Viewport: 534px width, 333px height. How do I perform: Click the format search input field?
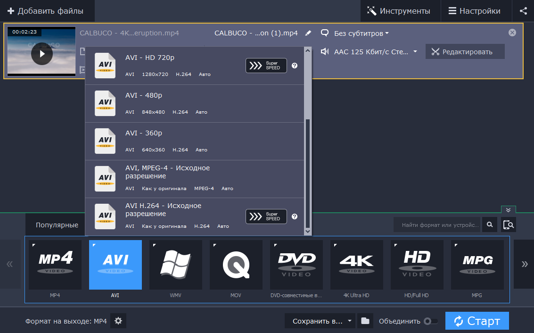(x=437, y=225)
